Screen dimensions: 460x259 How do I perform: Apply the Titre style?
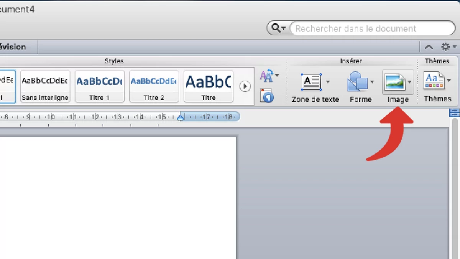[209, 86]
